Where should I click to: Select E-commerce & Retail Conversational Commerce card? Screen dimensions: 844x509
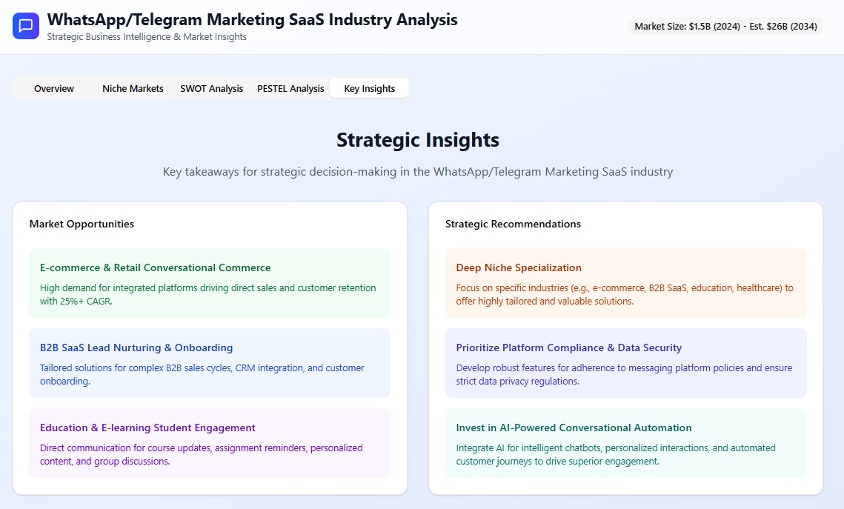209,283
